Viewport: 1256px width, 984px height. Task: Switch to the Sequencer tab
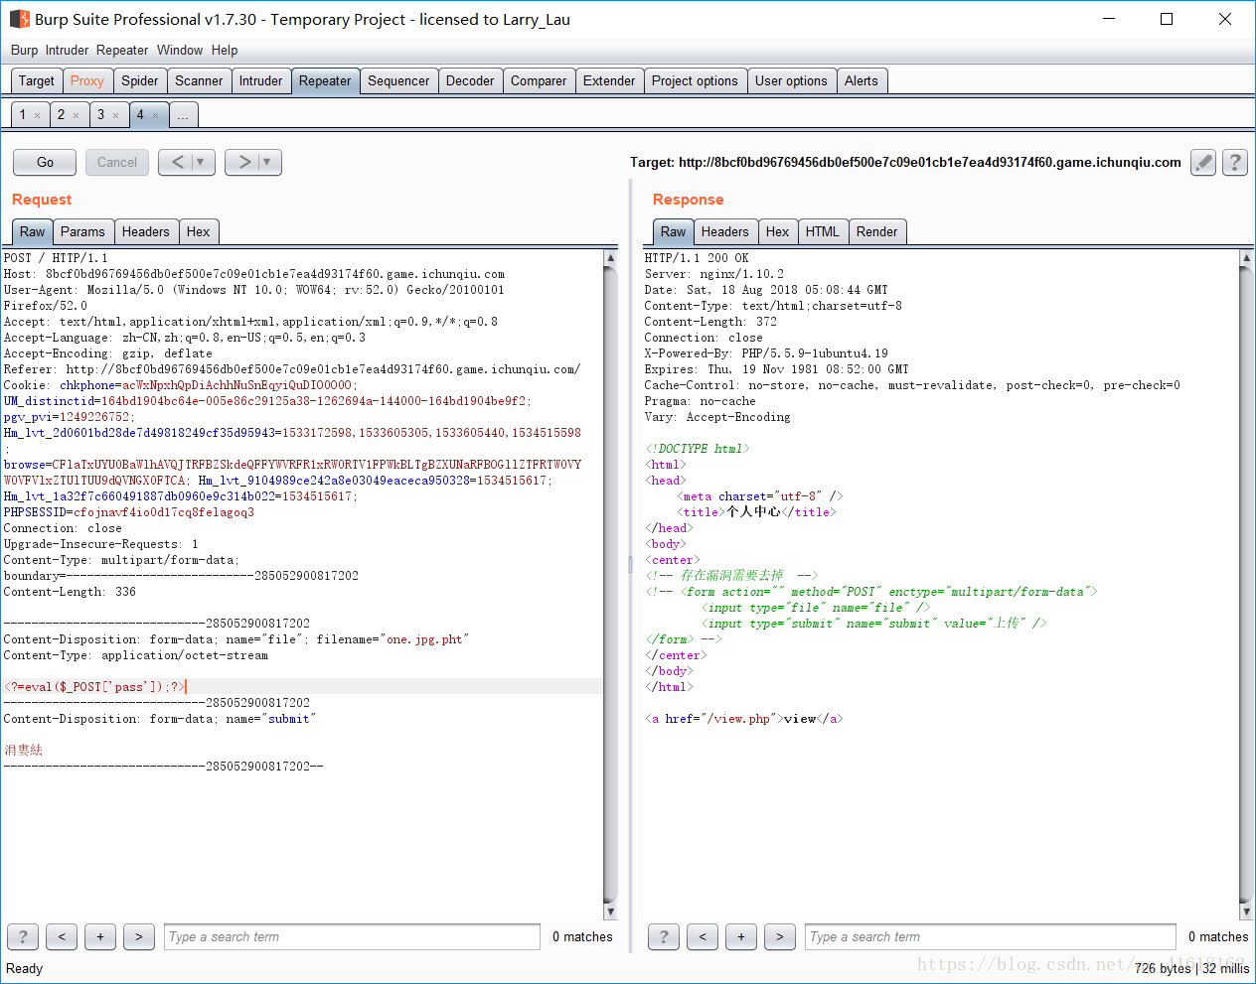398,80
